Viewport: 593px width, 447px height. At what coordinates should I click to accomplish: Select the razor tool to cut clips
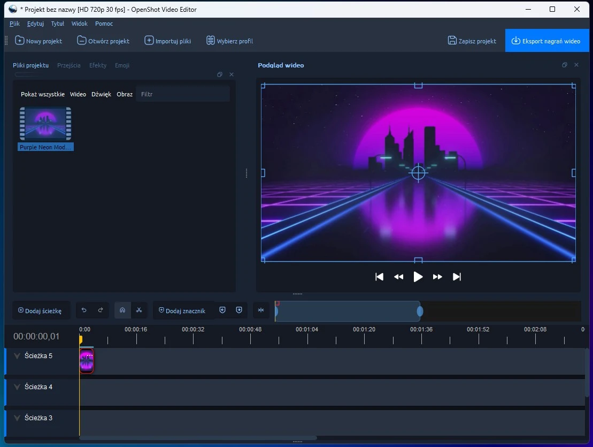pos(139,310)
